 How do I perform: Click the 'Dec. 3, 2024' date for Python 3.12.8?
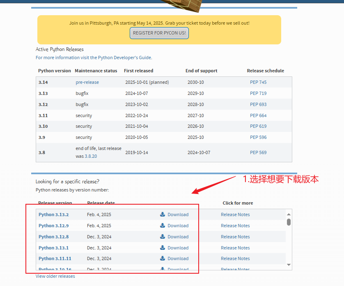pos(99,237)
